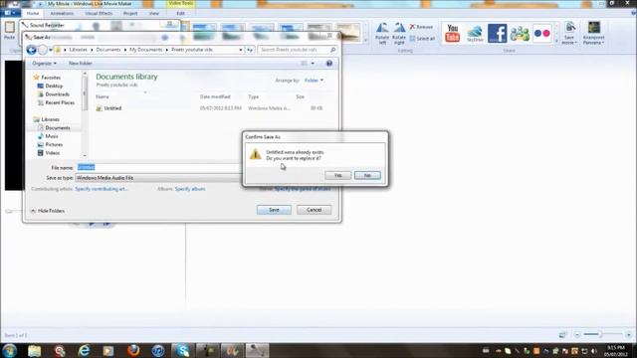Image resolution: width=637 pixels, height=358 pixels.
Task: Switch to Animations ribbon tab
Action: coord(62,13)
